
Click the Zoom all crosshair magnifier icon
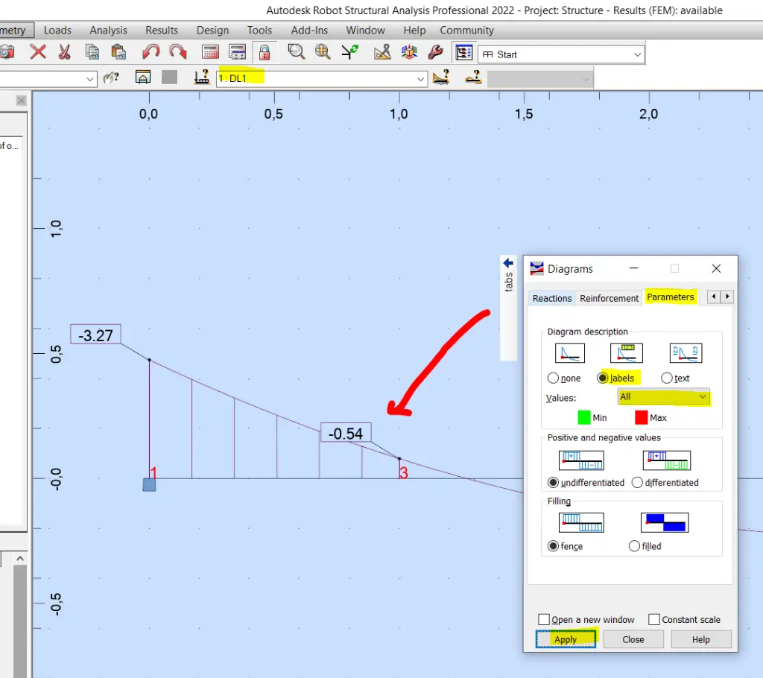pos(323,51)
